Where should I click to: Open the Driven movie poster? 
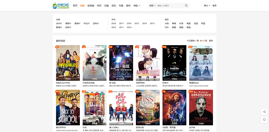point(94,107)
